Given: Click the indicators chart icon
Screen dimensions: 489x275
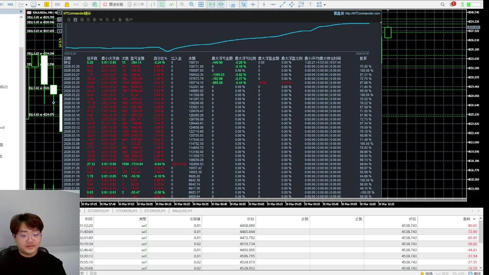Looking at the screenshot, I should click(34, 5).
